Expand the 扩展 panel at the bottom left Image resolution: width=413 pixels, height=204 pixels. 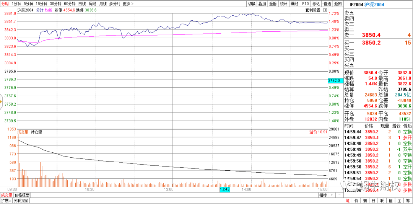pyautogui.click(x=6, y=201)
